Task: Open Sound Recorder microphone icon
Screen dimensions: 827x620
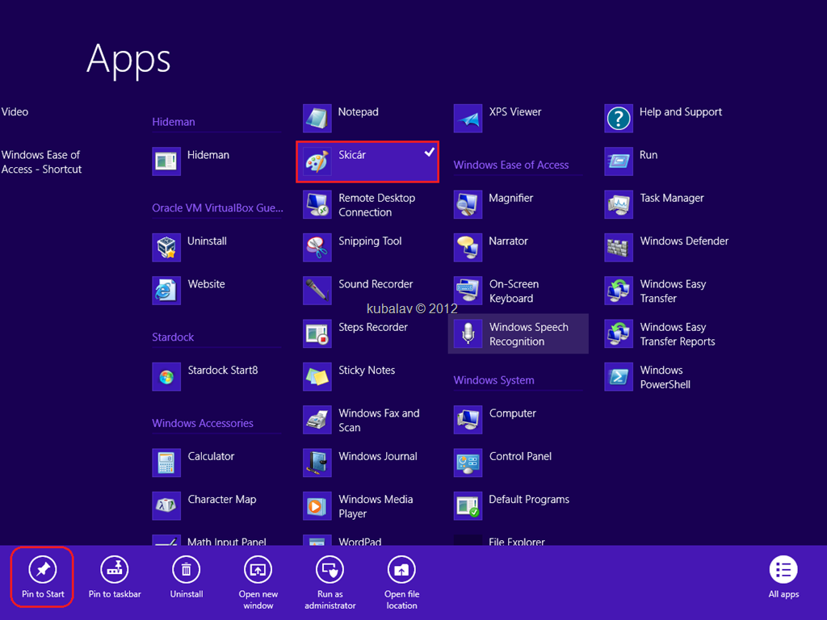Action: point(317,291)
